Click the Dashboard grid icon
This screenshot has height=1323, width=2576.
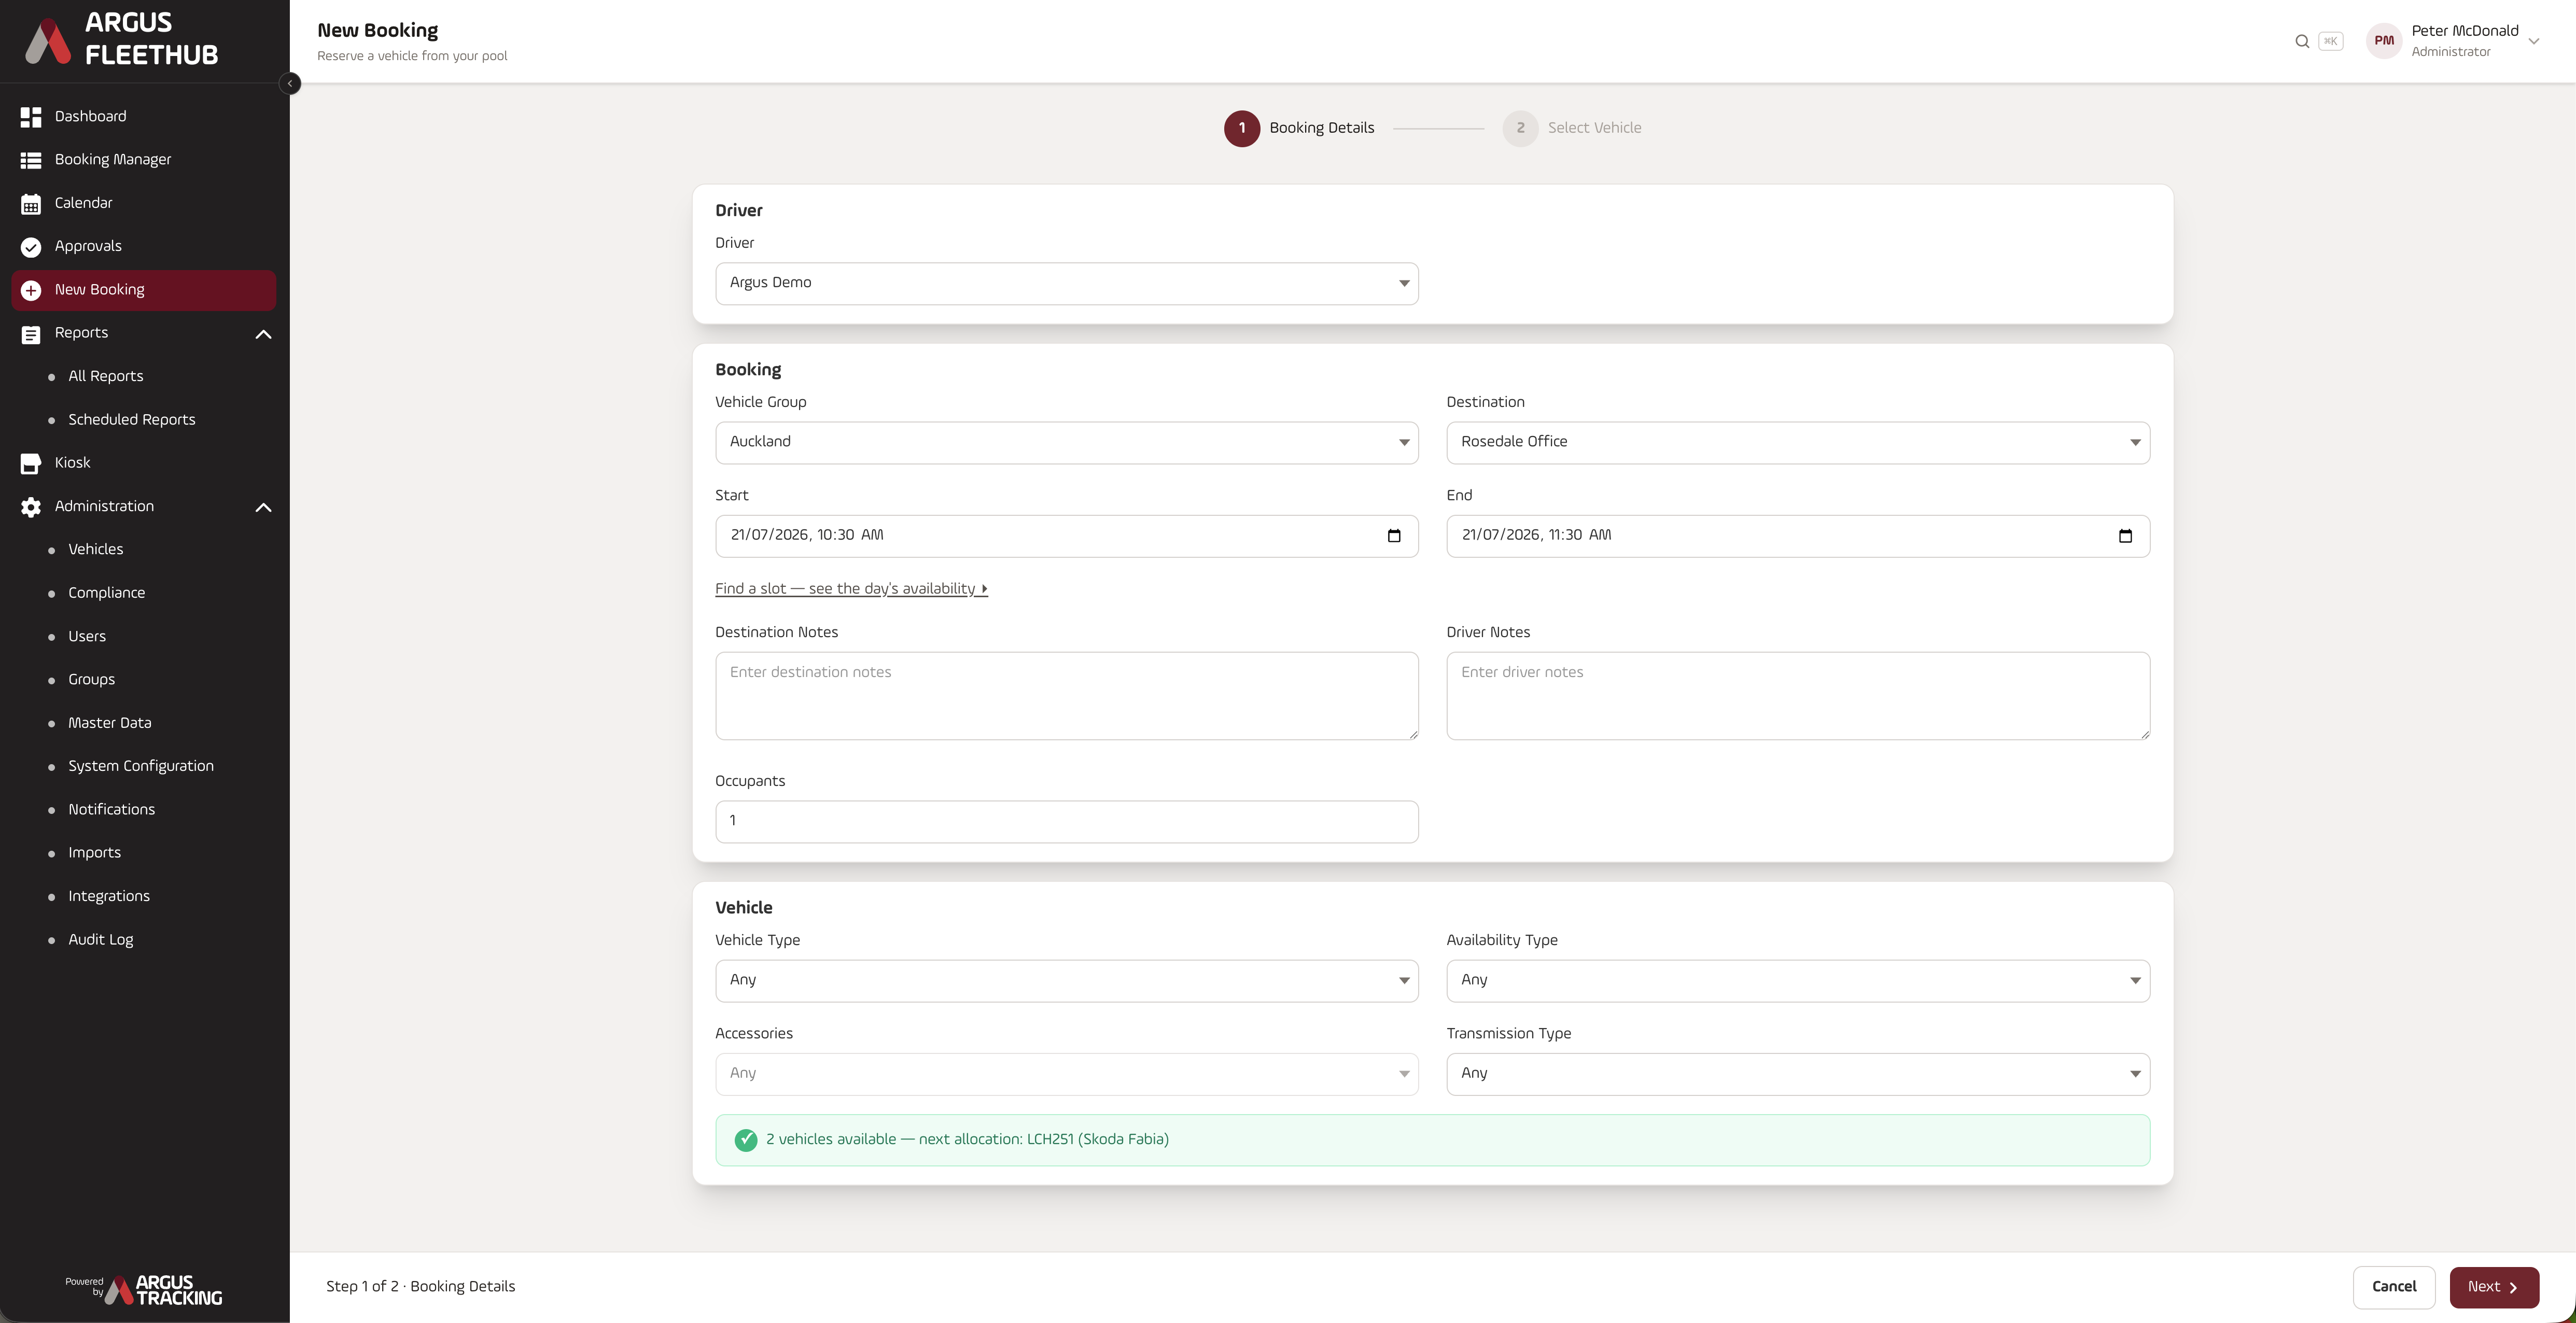point(31,117)
